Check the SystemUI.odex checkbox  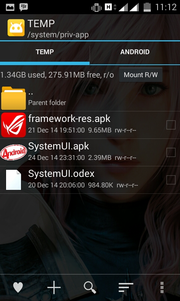point(171,180)
